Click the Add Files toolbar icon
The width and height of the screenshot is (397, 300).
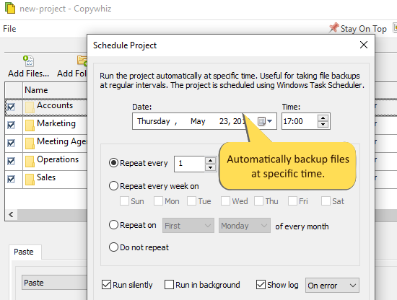(x=28, y=61)
